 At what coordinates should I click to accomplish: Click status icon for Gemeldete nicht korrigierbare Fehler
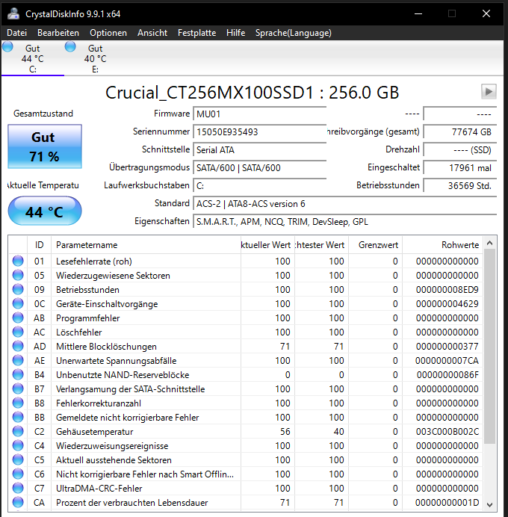(x=18, y=417)
